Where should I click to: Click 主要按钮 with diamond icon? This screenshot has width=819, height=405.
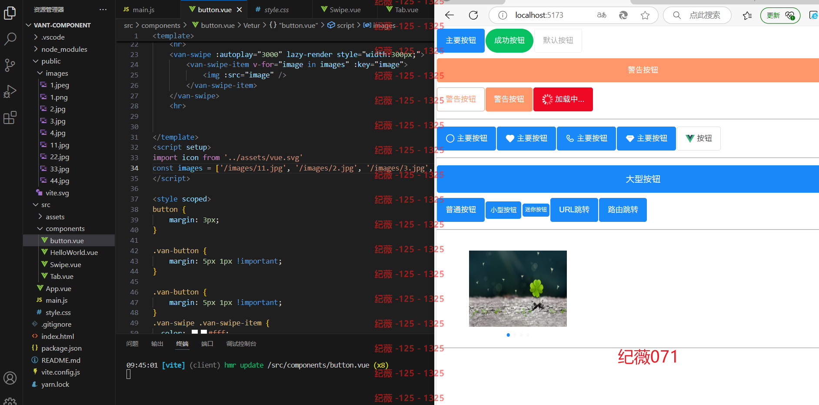646,138
